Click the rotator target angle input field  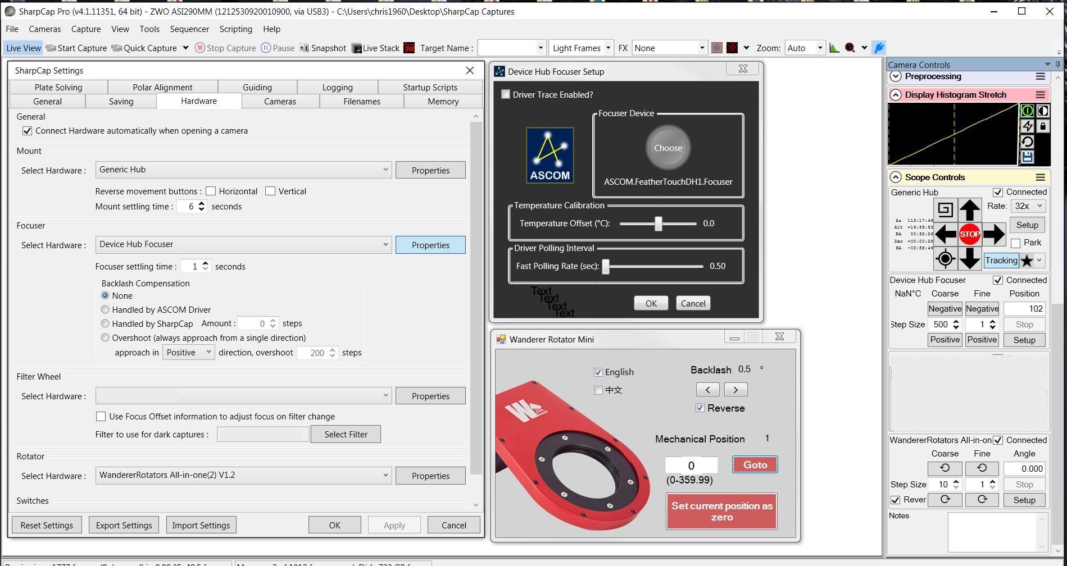tap(691, 465)
